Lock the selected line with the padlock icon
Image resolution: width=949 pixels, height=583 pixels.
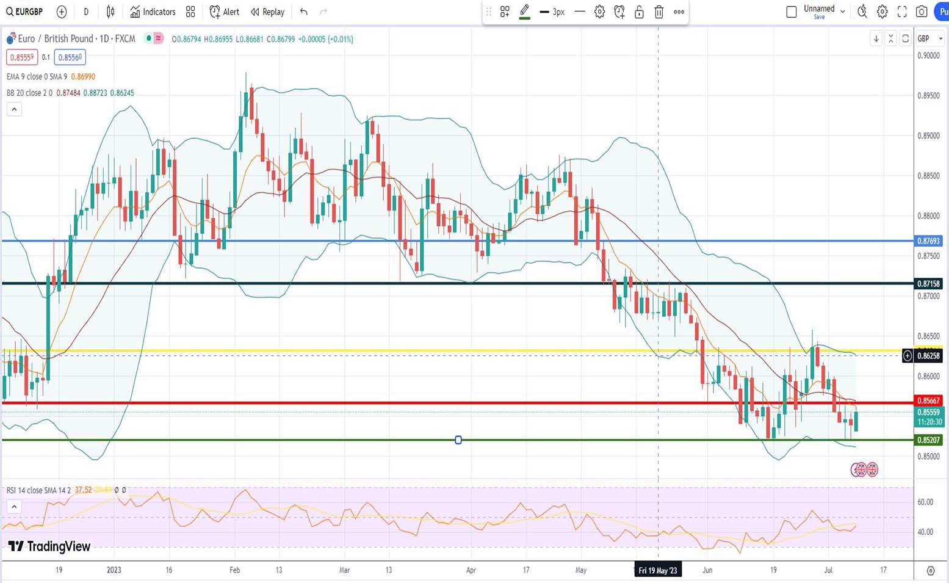[x=639, y=12]
